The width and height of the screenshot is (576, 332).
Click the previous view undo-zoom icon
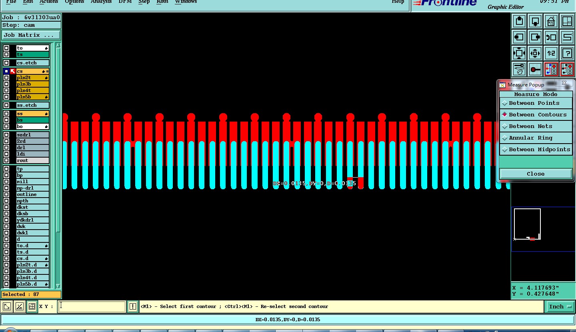[x=551, y=37]
